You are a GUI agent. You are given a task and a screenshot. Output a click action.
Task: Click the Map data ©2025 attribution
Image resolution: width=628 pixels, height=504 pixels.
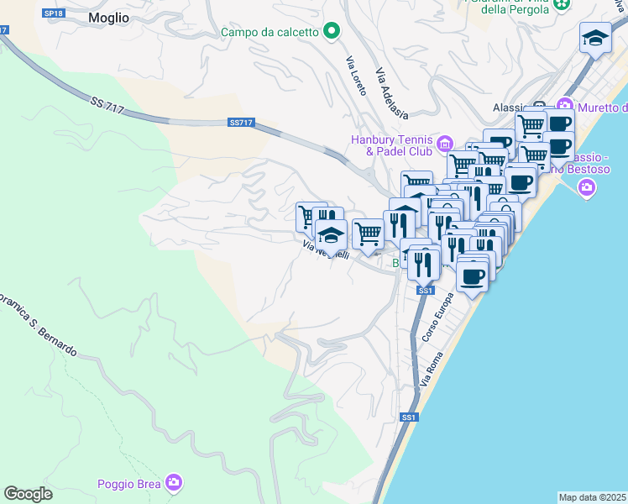593,497
